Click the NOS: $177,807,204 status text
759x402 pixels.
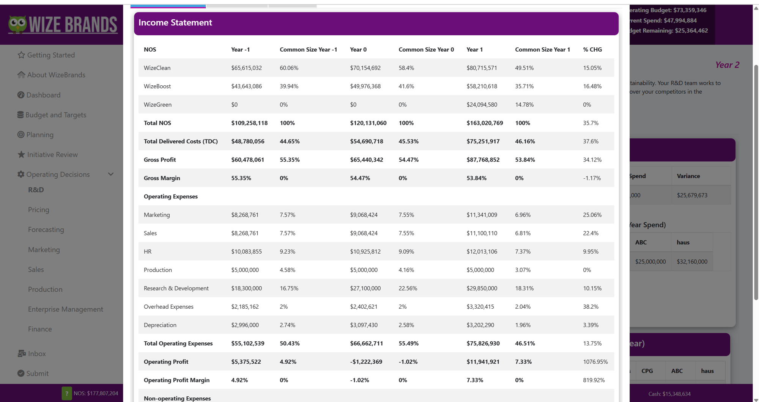[x=96, y=393]
